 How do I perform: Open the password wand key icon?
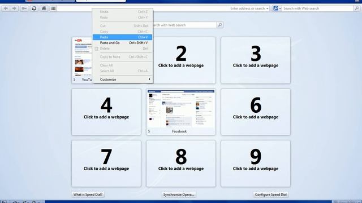(x=24, y=8)
